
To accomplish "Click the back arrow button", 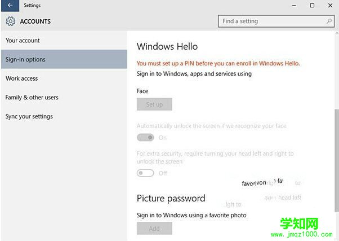I will click(x=10, y=6).
